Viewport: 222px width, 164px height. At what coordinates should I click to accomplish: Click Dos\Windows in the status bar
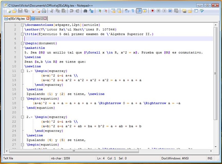coord(171,158)
